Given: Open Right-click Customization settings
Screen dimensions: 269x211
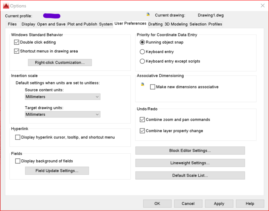Looking at the screenshot, I should coord(60,63).
